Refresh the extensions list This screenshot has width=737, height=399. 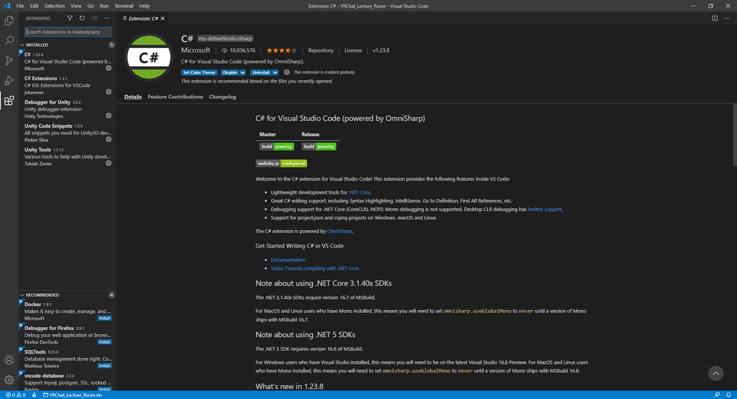tap(82, 18)
